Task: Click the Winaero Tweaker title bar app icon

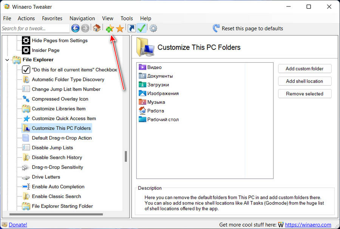Action: [x=7, y=7]
